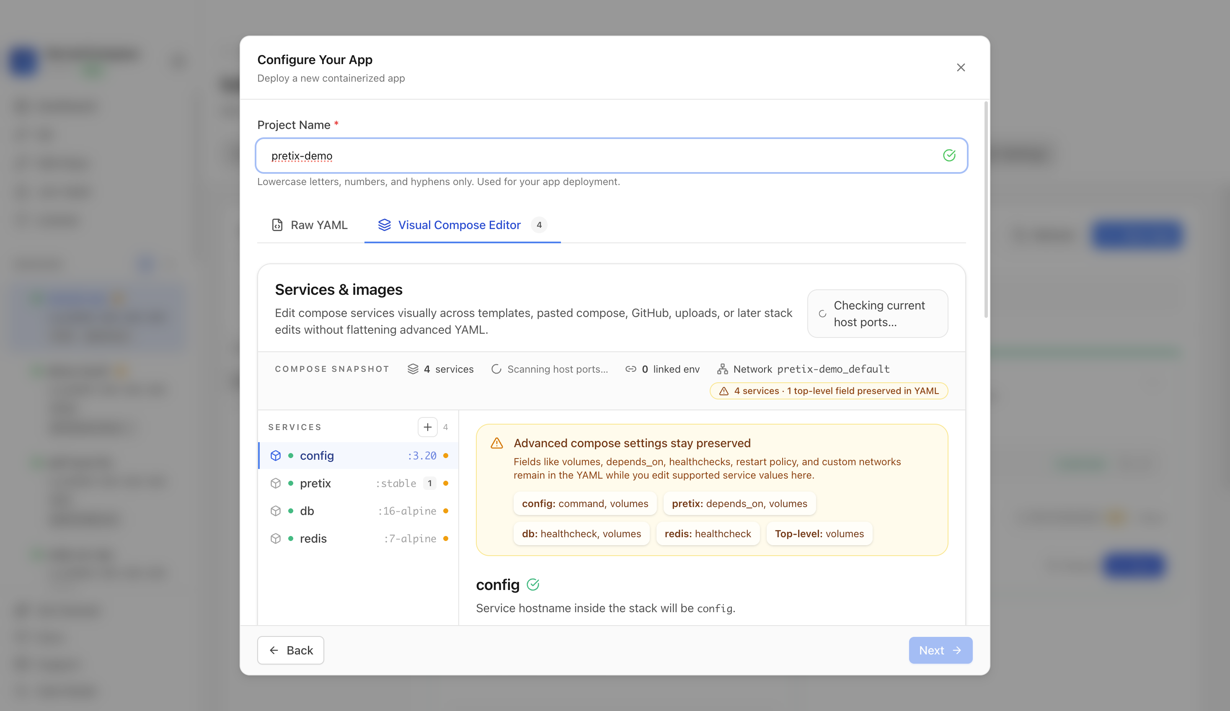Click the Raw YAML file icon
The image size is (1230, 711).
277,225
